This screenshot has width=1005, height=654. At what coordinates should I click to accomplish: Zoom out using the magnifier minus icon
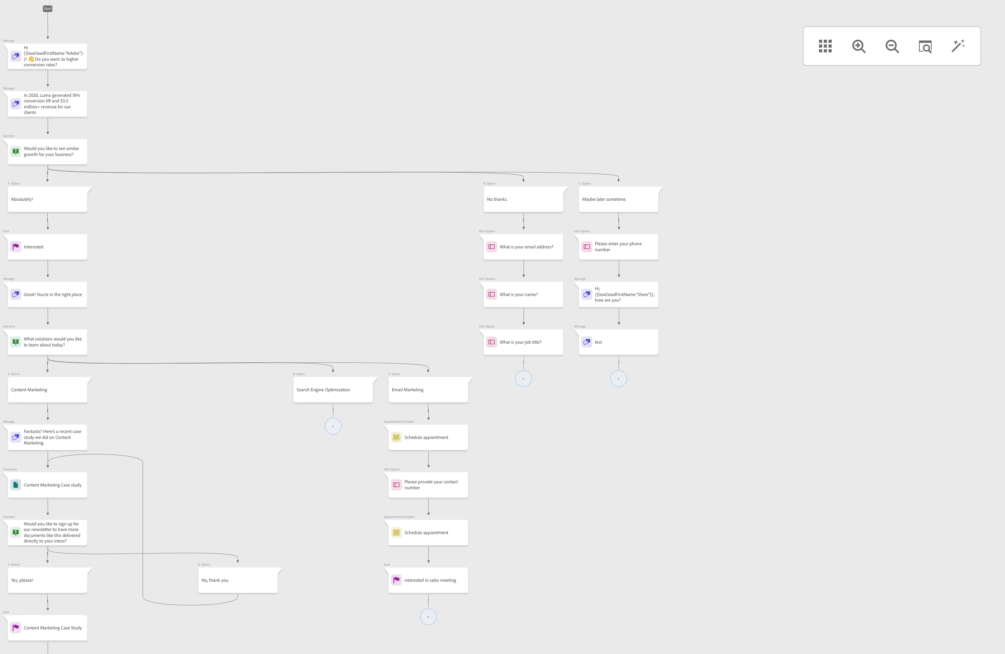[x=892, y=46]
